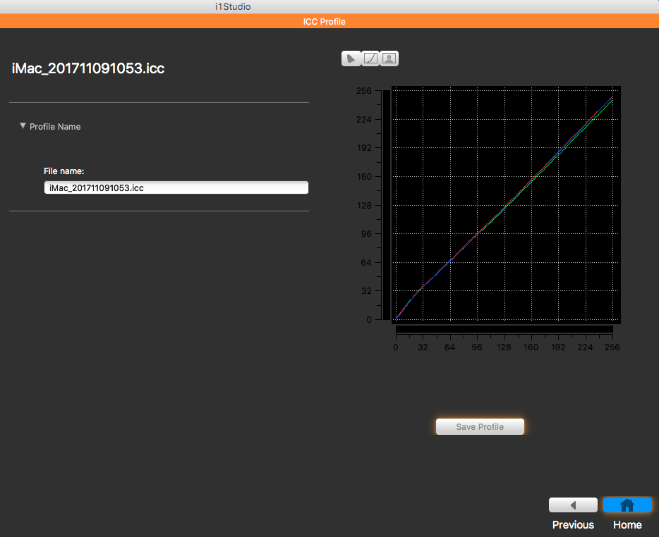Click the 256 label on vertical axis
The image size is (659, 537).
pyautogui.click(x=363, y=91)
